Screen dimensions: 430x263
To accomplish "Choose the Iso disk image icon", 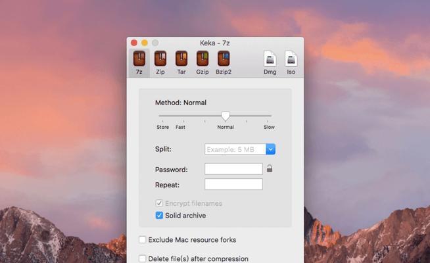I will click(291, 59).
